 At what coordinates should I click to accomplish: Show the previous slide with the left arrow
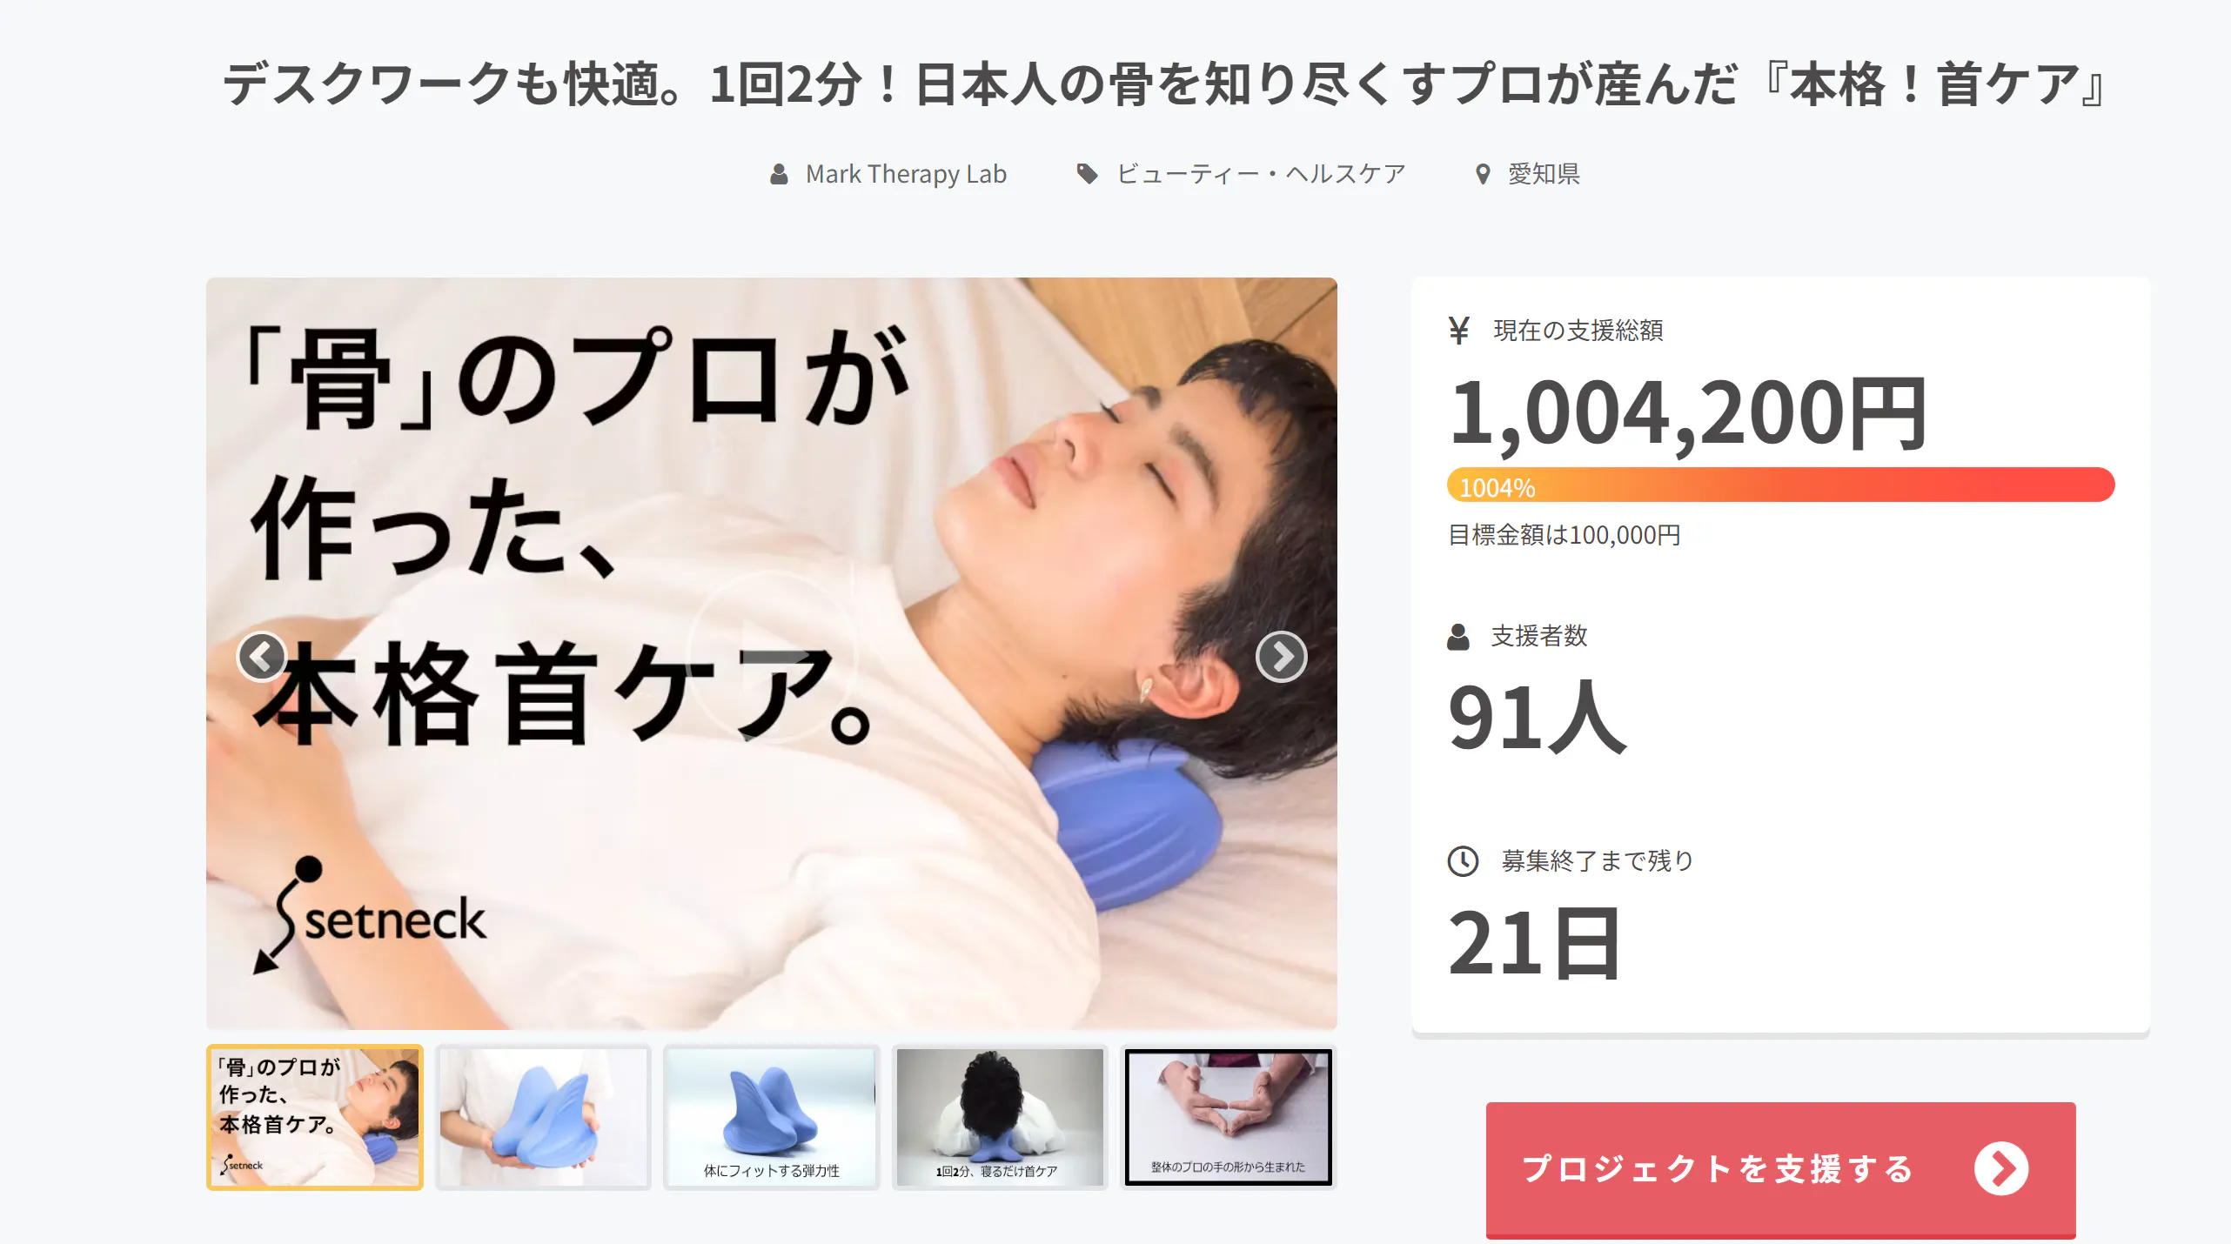[261, 657]
